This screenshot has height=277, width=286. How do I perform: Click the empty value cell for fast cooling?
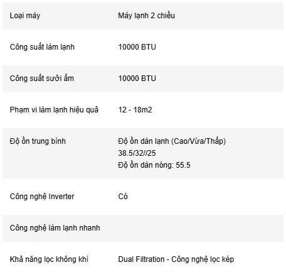click(x=199, y=228)
